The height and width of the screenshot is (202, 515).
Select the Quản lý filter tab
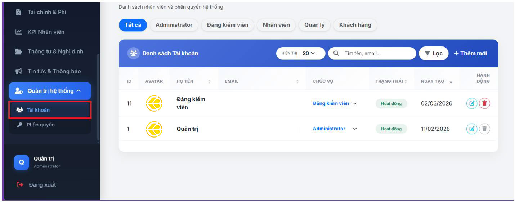click(314, 25)
